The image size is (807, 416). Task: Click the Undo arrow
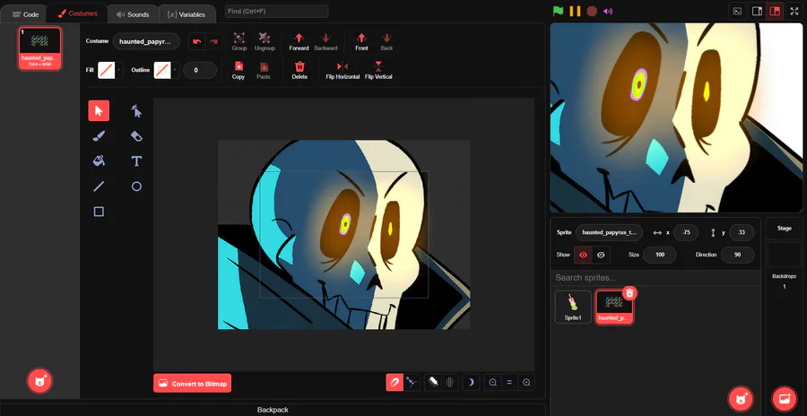[197, 41]
